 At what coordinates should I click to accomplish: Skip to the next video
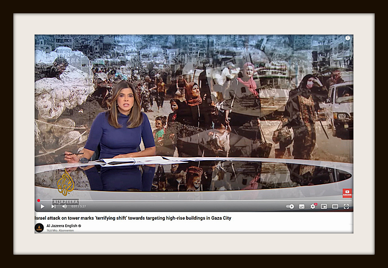[x=53, y=206]
